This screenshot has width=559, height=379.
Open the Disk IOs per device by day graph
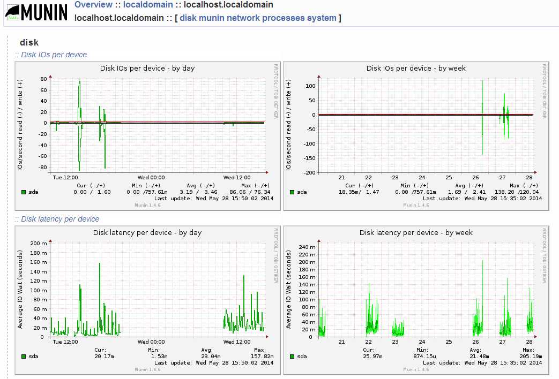147,136
